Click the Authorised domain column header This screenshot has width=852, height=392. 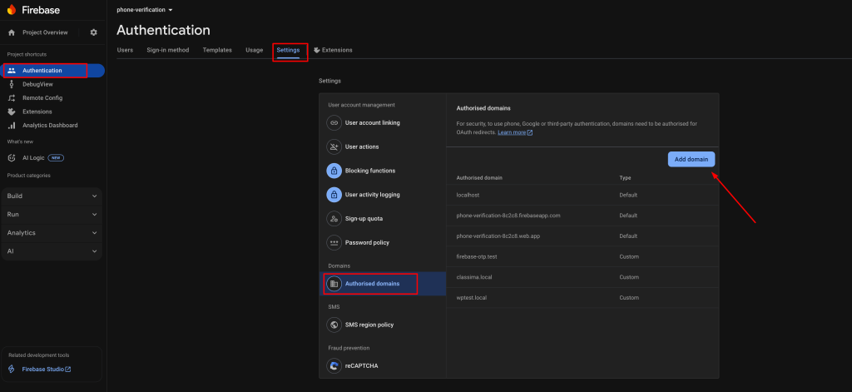point(479,178)
